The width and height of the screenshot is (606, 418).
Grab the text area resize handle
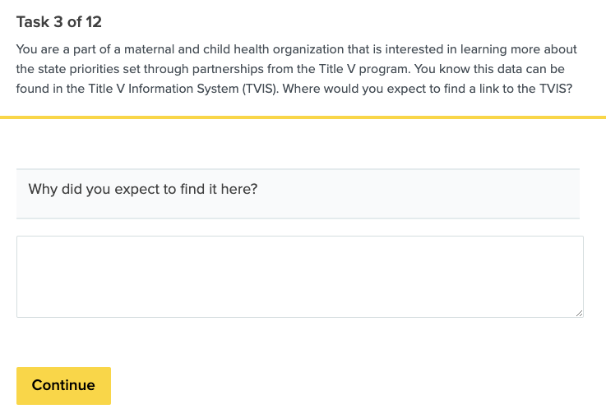point(579,313)
